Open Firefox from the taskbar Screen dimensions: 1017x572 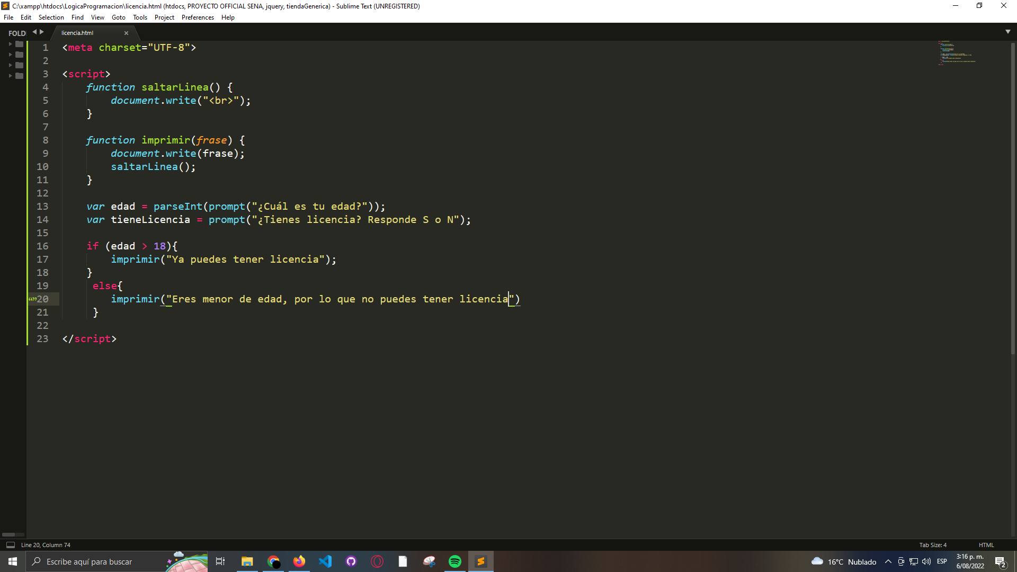click(299, 561)
